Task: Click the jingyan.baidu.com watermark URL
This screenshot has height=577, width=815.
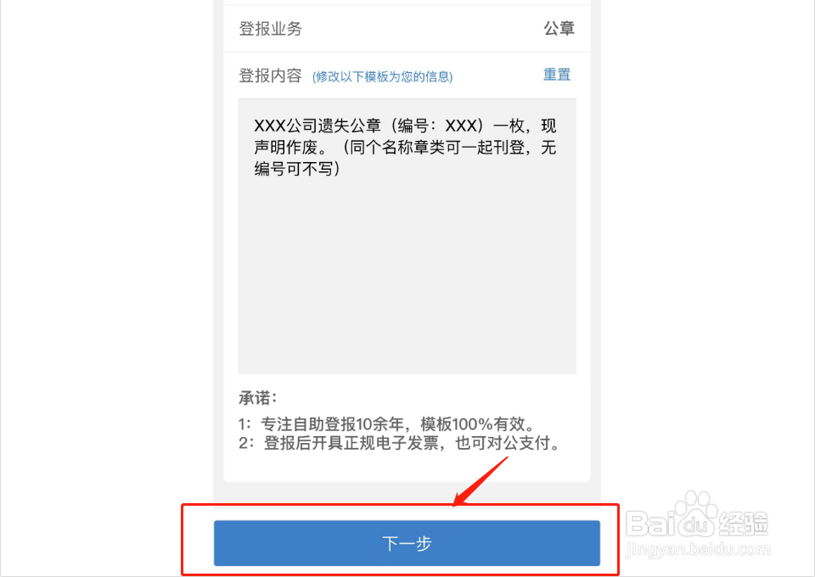Action: click(698, 549)
